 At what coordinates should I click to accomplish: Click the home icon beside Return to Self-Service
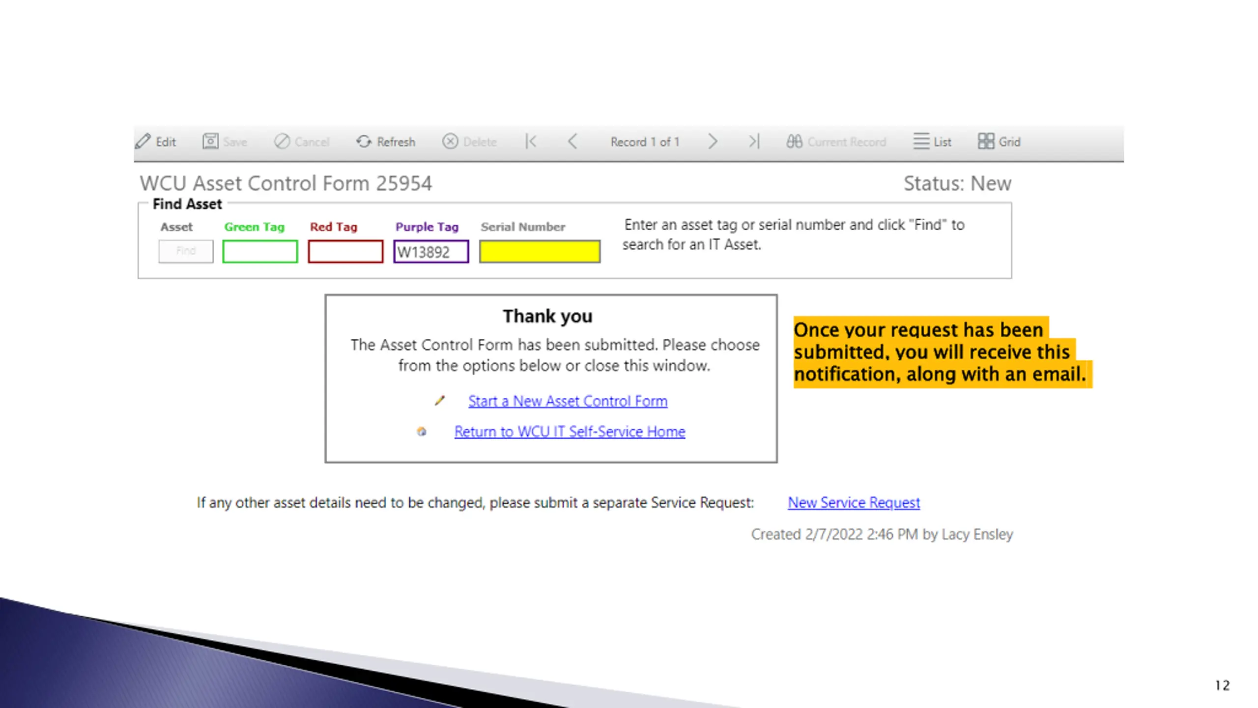pos(422,432)
